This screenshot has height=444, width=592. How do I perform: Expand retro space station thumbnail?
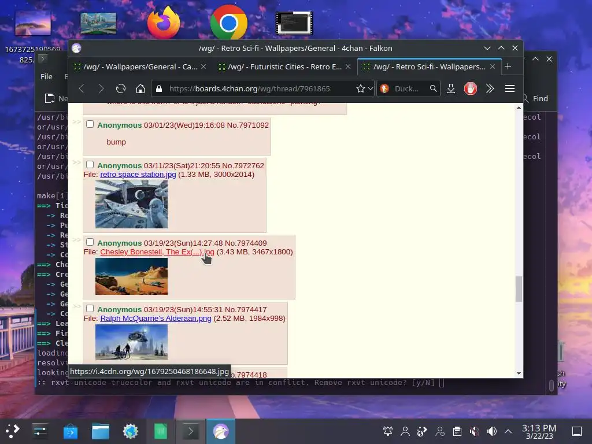(131, 204)
